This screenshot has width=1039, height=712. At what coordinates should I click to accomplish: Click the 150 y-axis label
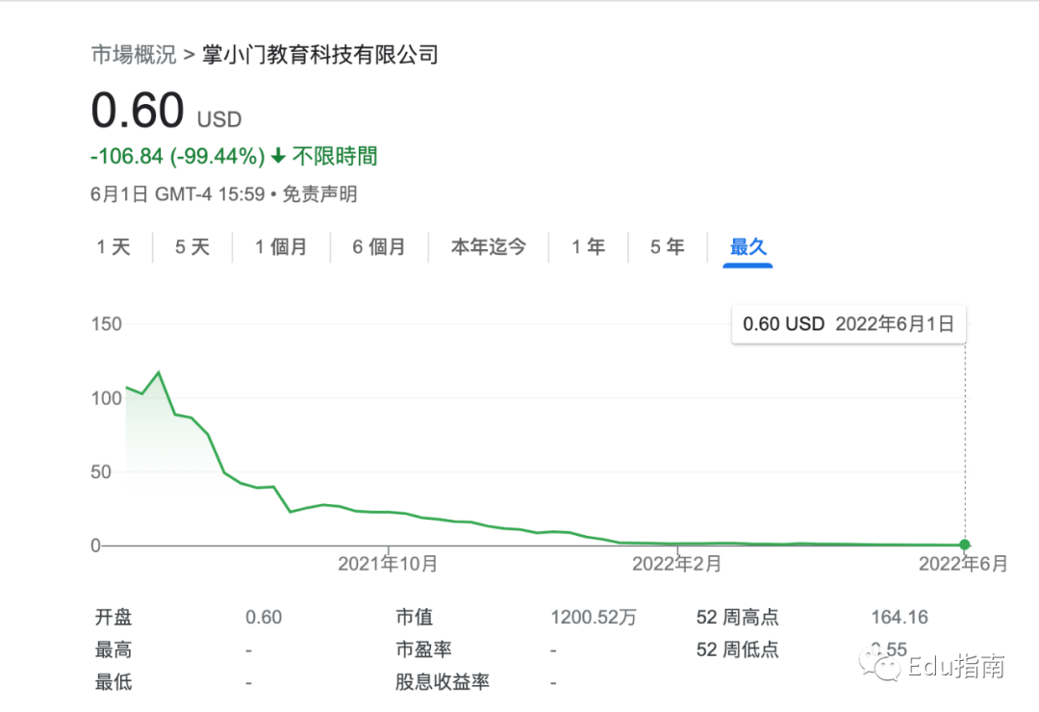pos(107,324)
